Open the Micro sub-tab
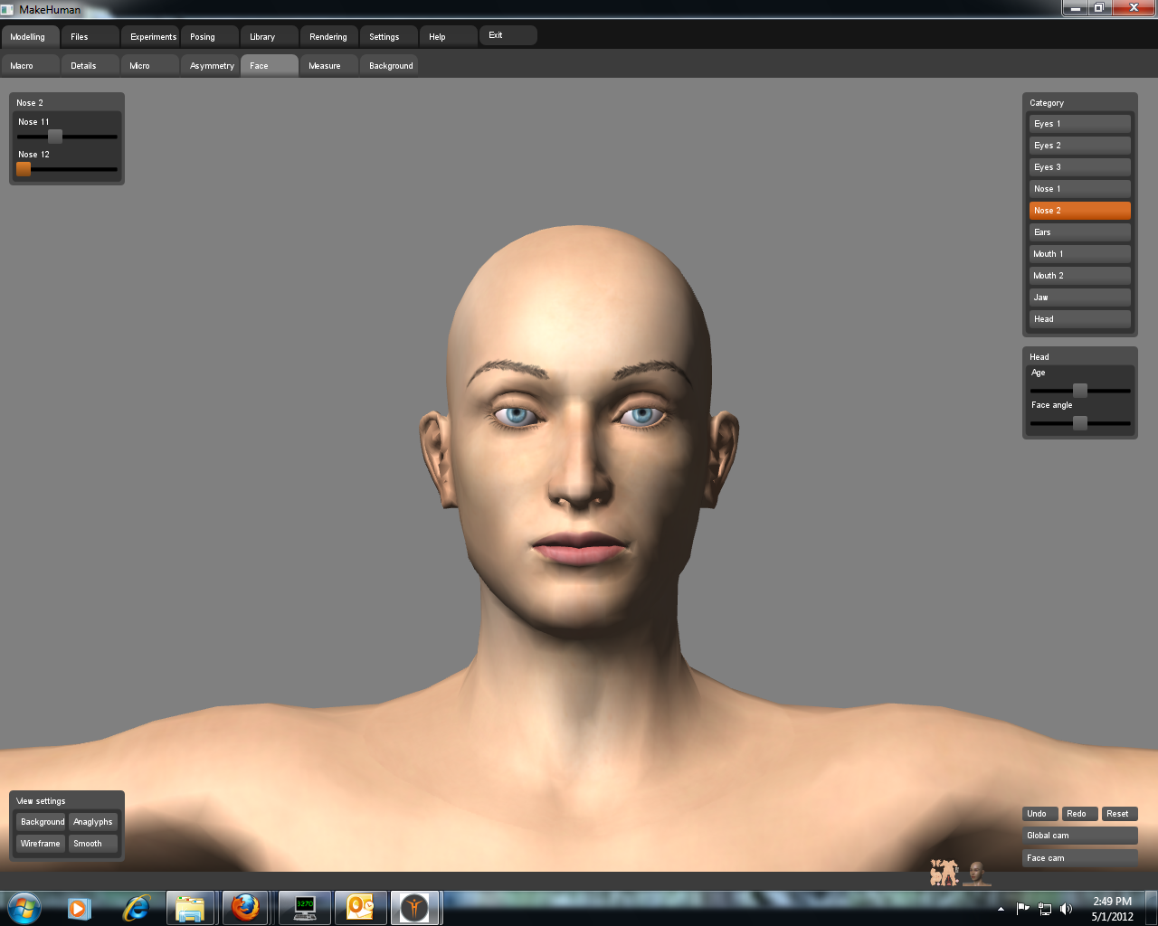The height and width of the screenshot is (926, 1158). coord(150,66)
